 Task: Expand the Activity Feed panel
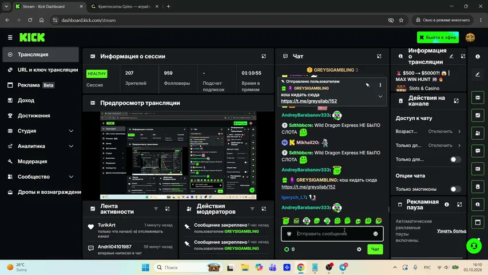pos(168,209)
